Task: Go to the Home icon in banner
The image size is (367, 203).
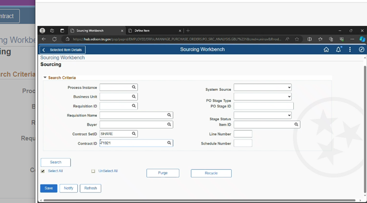Action: point(326,49)
